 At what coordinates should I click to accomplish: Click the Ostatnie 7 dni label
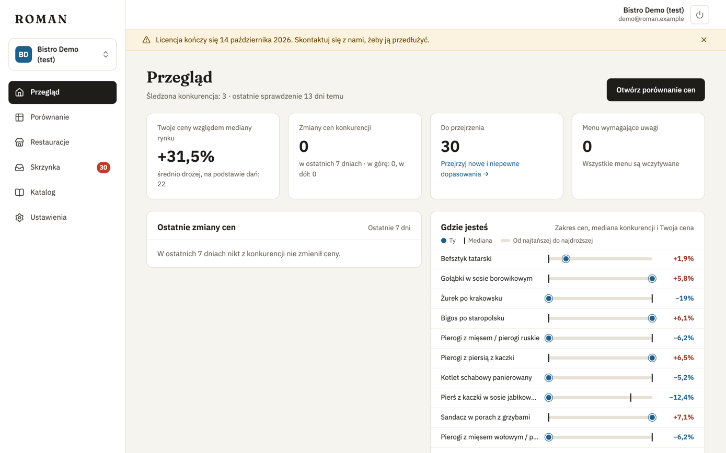coord(389,228)
